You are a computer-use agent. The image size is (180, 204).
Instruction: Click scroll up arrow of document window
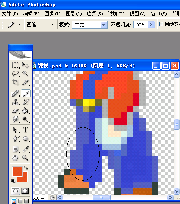click(x=176, y=75)
